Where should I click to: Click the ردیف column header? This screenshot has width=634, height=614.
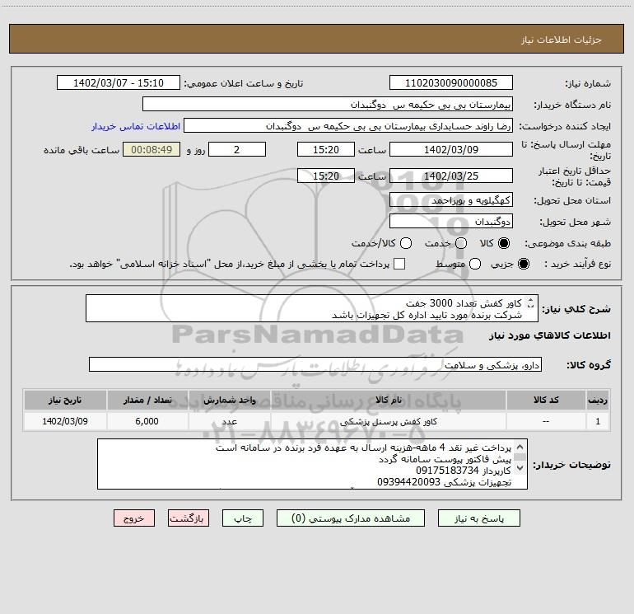pos(598,400)
